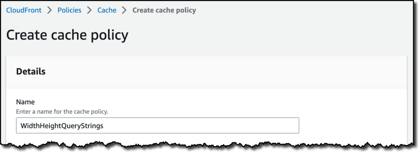Focus the Name input field
The width and height of the screenshot is (419, 153).
point(158,126)
